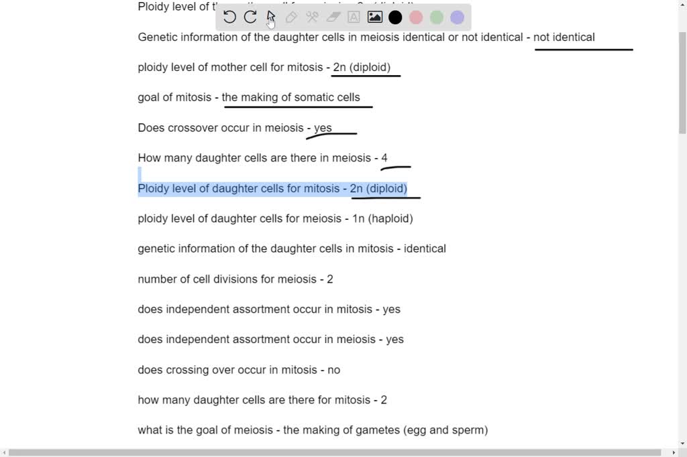The height and width of the screenshot is (457, 687).
Task: Click the underlined 'yes' after crossover question
Action: [x=322, y=127]
